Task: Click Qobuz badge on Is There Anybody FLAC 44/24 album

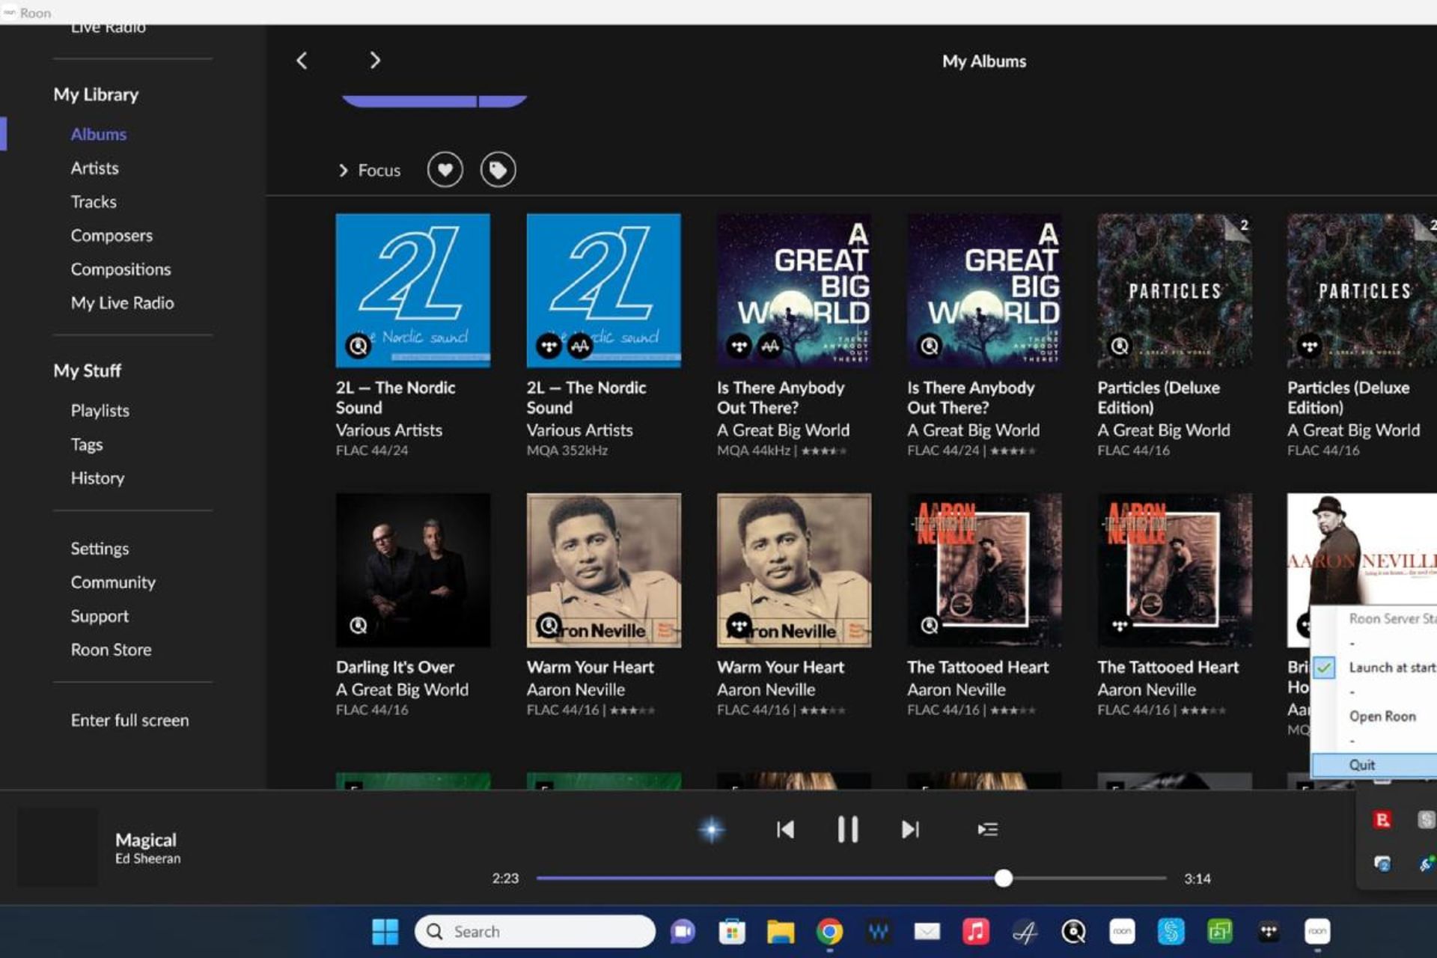Action: click(930, 346)
